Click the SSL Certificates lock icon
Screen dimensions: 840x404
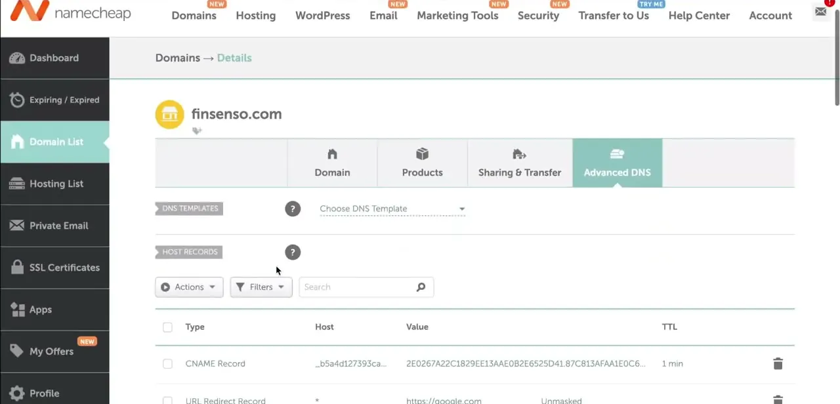point(18,267)
